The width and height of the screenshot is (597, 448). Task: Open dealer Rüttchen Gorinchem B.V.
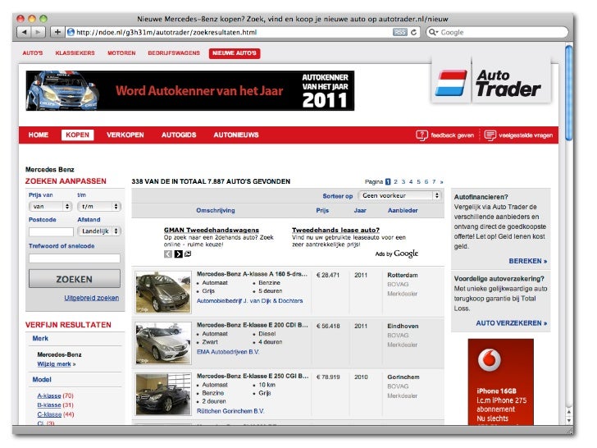click(230, 411)
